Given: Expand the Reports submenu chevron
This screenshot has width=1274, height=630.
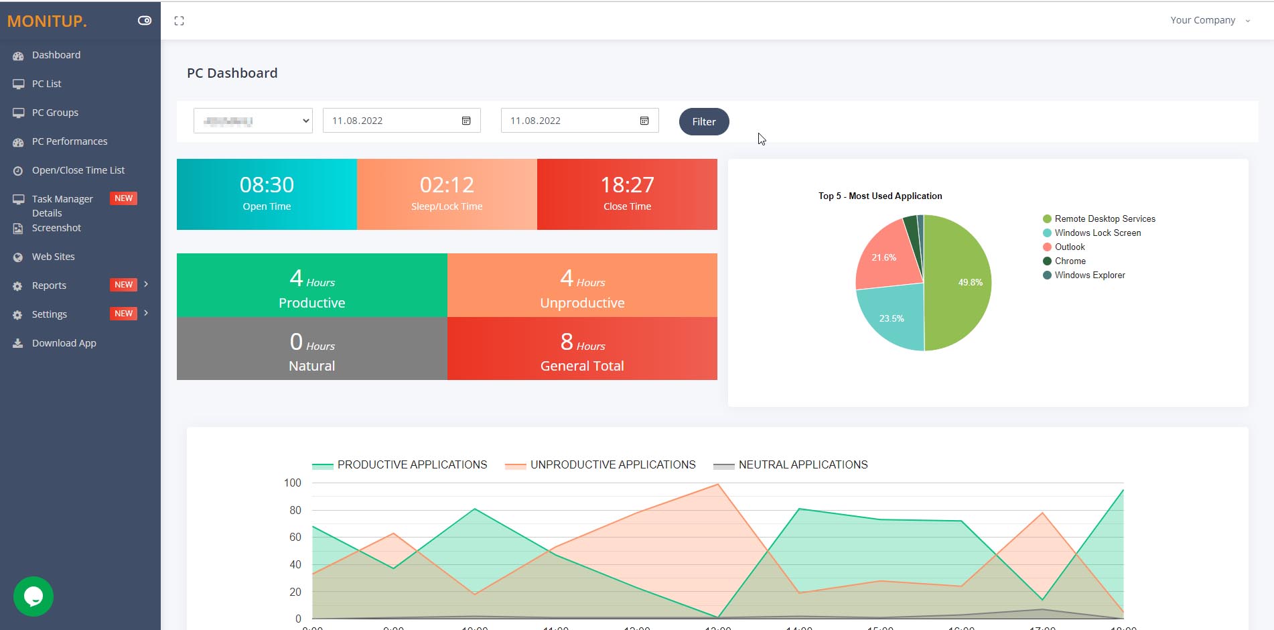Looking at the screenshot, I should pyautogui.click(x=146, y=284).
